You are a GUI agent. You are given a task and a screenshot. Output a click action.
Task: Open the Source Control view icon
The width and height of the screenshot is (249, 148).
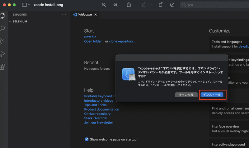2,41
